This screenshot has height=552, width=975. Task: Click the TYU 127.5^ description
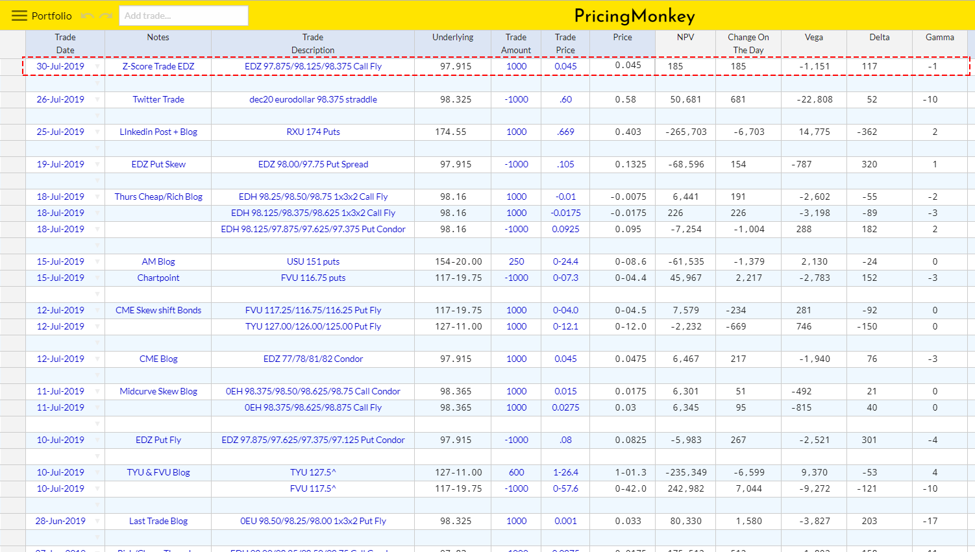(x=313, y=472)
